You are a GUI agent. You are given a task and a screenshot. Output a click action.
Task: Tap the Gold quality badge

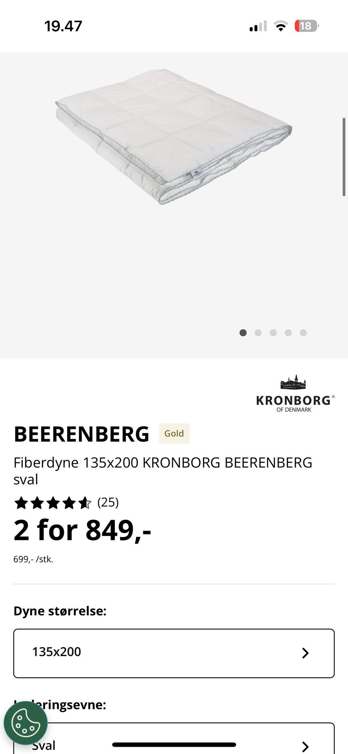[x=174, y=433]
